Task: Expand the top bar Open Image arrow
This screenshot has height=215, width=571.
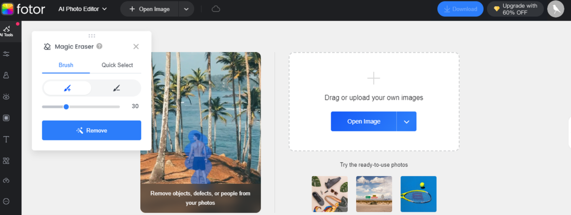Action: point(186,9)
